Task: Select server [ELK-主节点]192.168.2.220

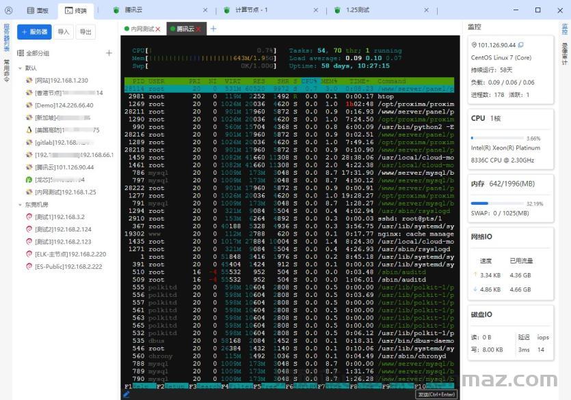Action: point(70,254)
